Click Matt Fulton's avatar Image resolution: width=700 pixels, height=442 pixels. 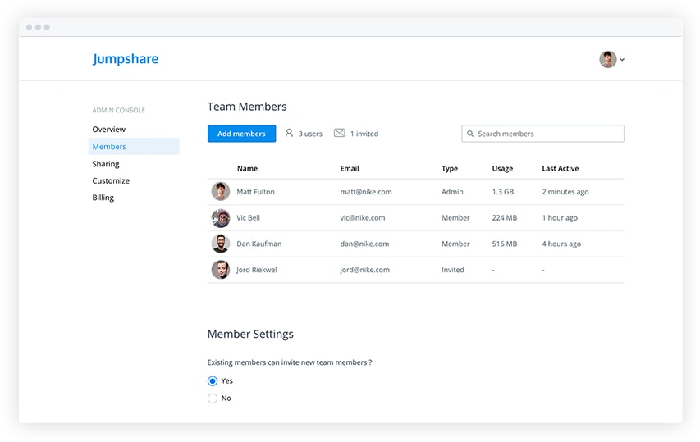click(220, 191)
